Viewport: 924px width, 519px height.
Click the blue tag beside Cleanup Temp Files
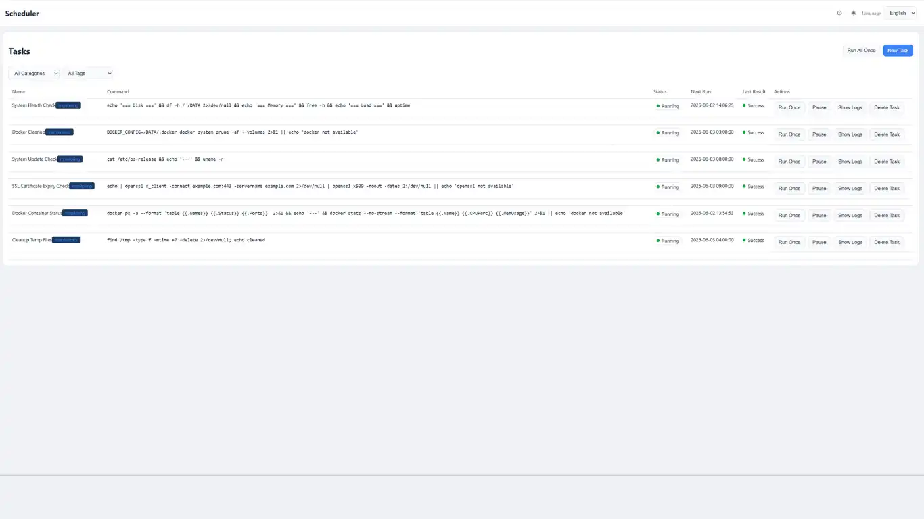(66, 240)
